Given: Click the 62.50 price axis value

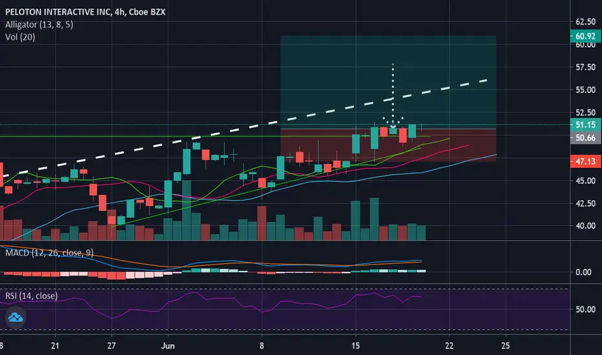Looking at the screenshot, I should point(585,22).
